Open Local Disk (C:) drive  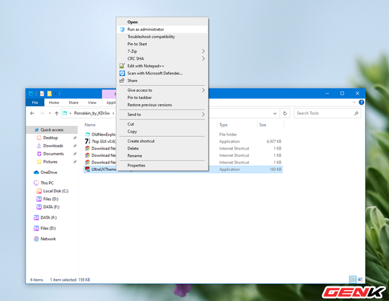click(55, 191)
